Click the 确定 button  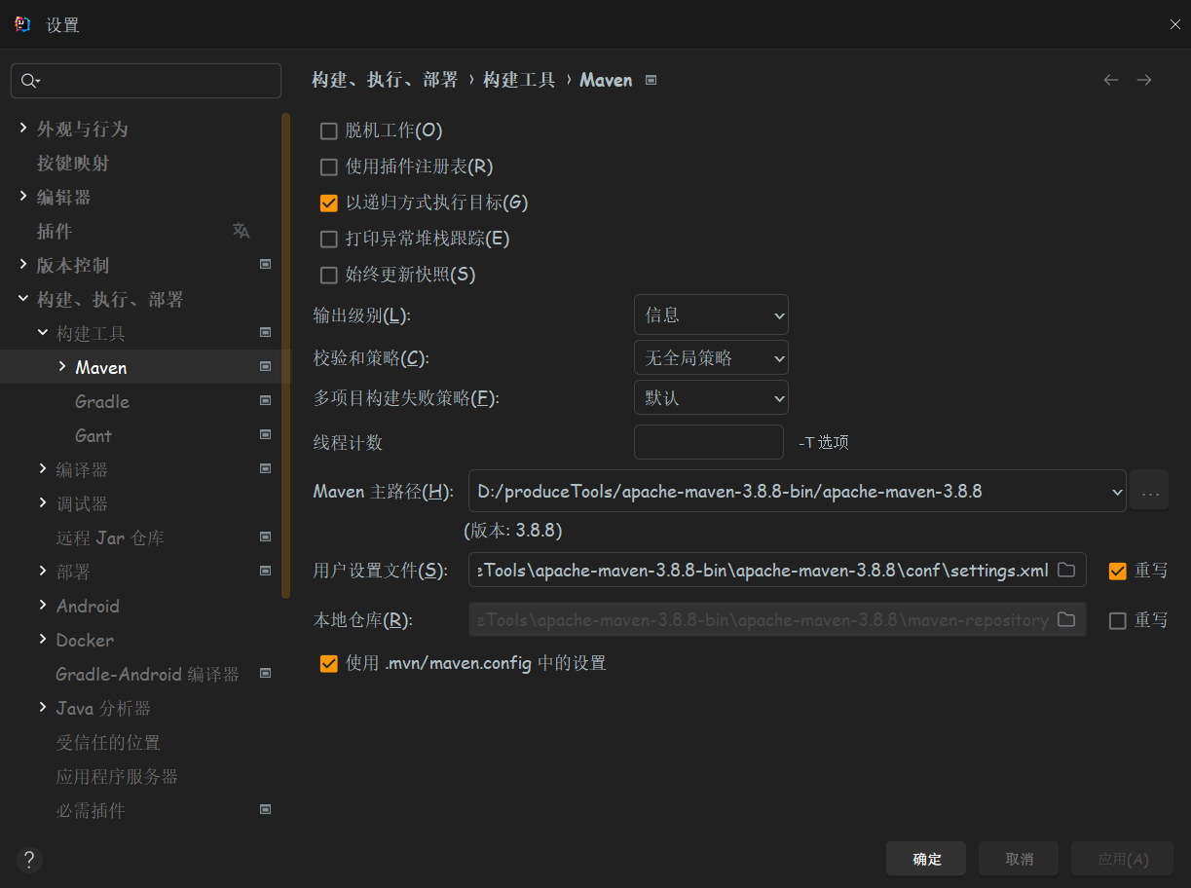click(x=926, y=859)
